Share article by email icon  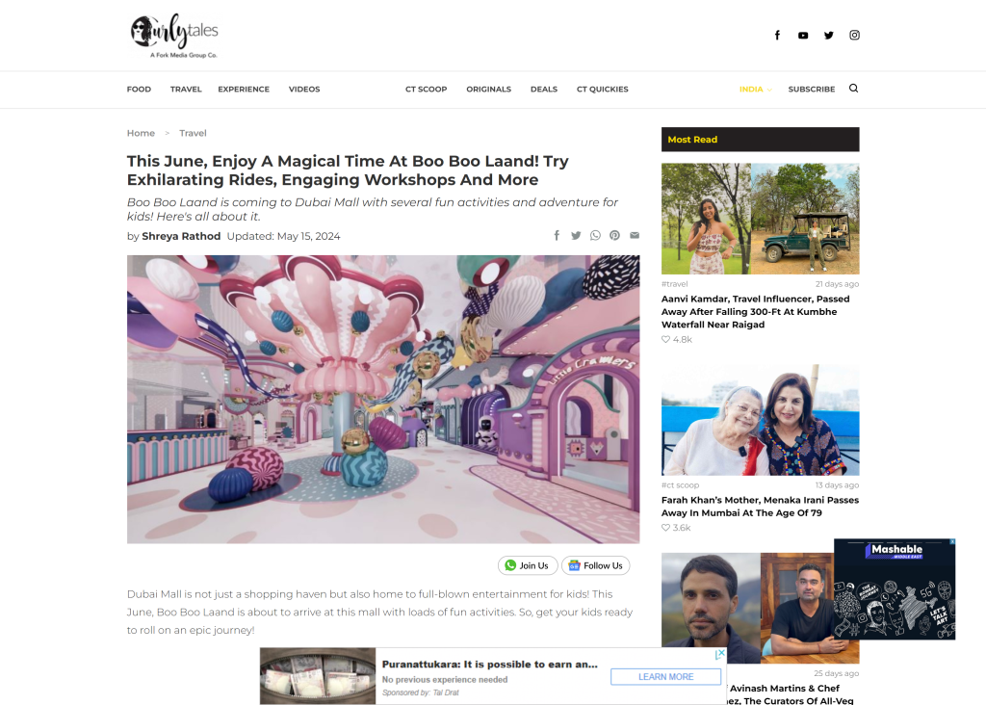point(635,235)
